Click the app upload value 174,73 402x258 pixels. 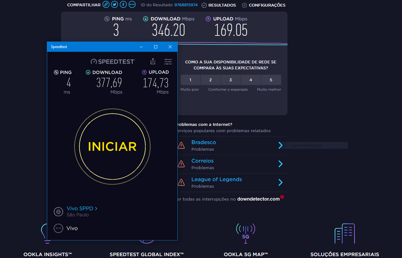(x=156, y=83)
